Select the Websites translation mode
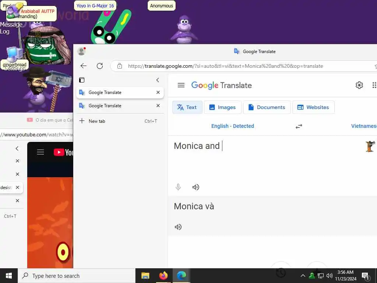This screenshot has height=283, width=377. (x=313, y=107)
